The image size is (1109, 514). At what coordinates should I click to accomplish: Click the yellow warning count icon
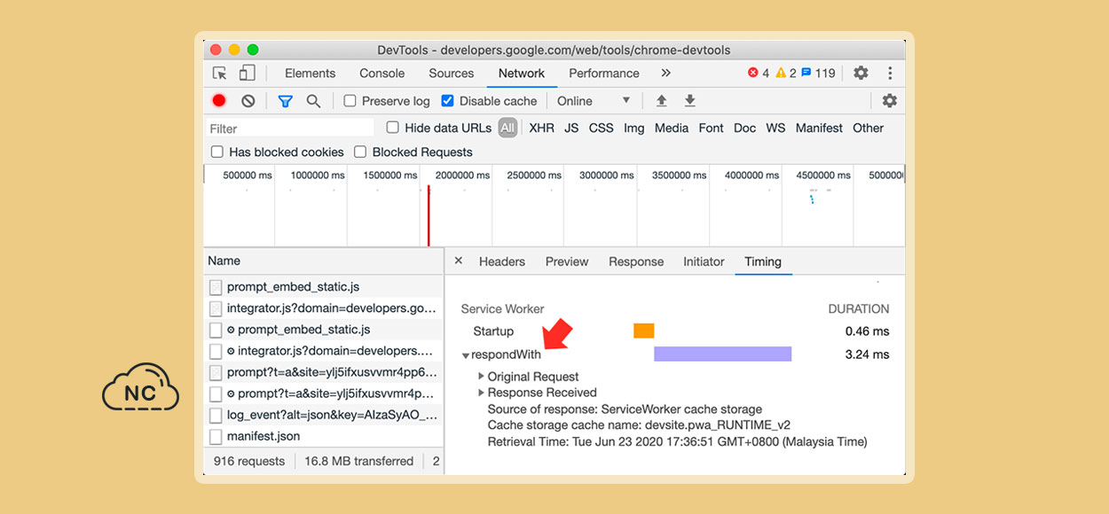tap(781, 74)
